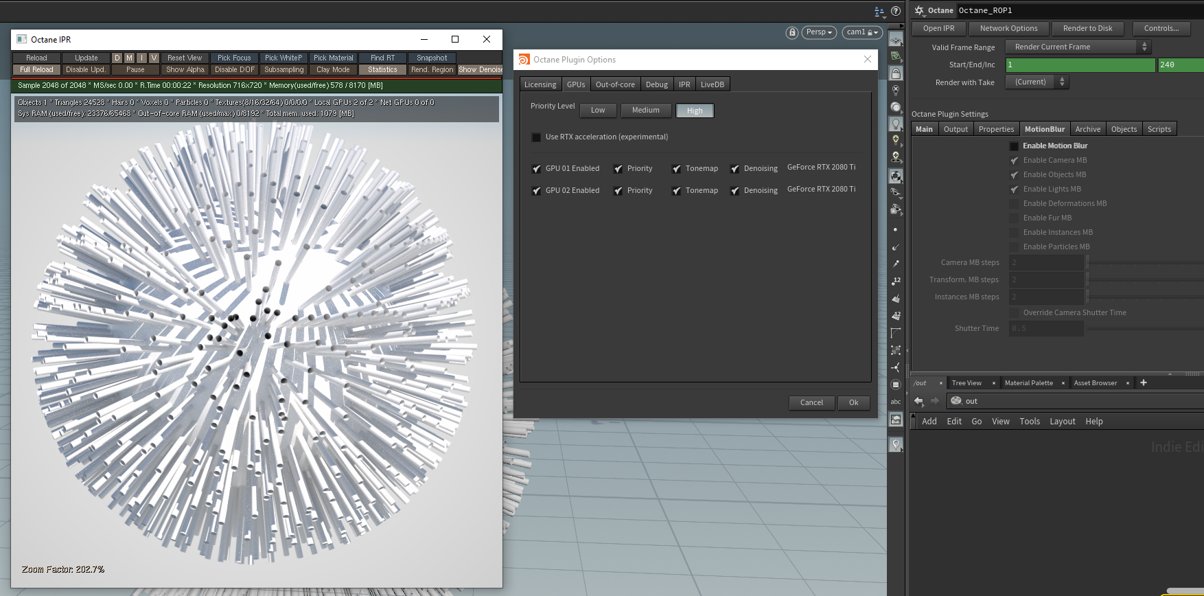Open the Octane node type menu icon
The width and height of the screenshot is (1204, 596).
pyautogui.click(x=920, y=10)
